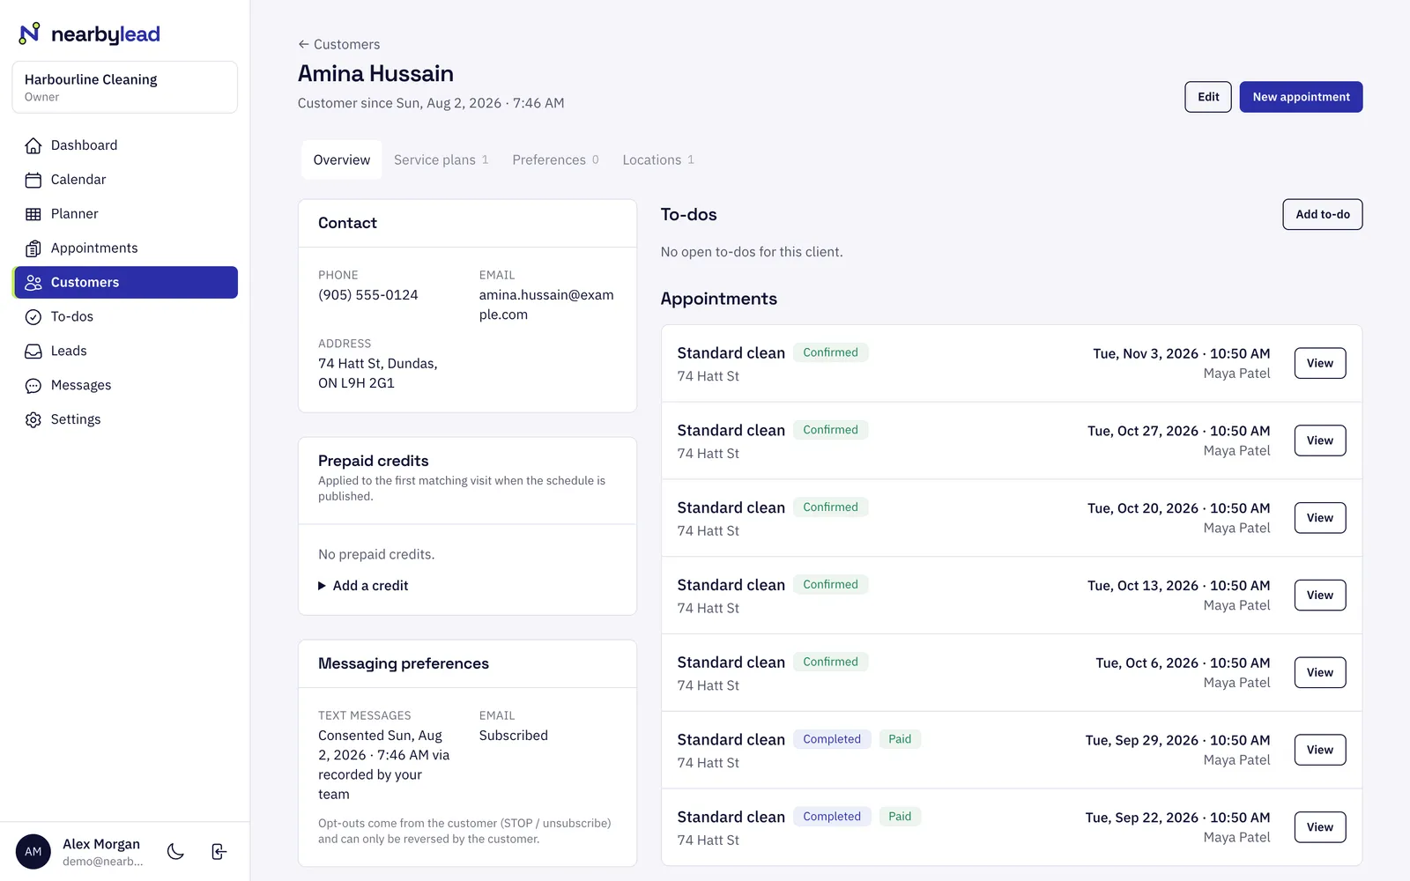Switch to the Locations tab
1410x881 pixels.
[x=658, y=159]
